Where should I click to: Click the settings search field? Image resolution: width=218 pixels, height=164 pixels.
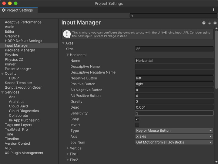point(173,16)
